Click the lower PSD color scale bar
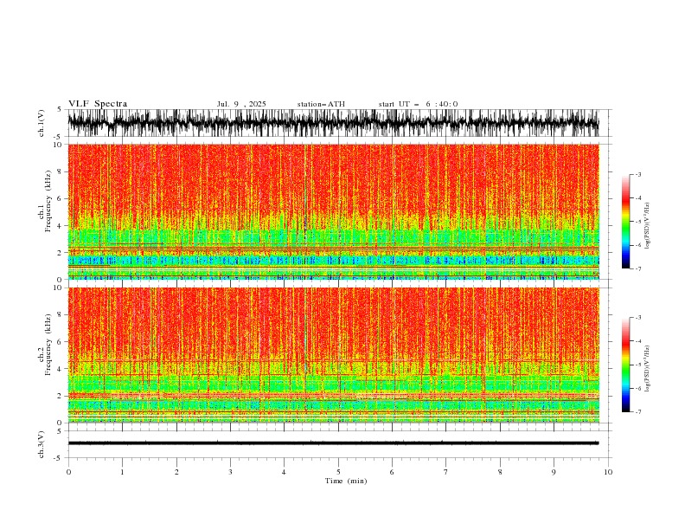This screenshot has height=530, width=685. (625, 365)
